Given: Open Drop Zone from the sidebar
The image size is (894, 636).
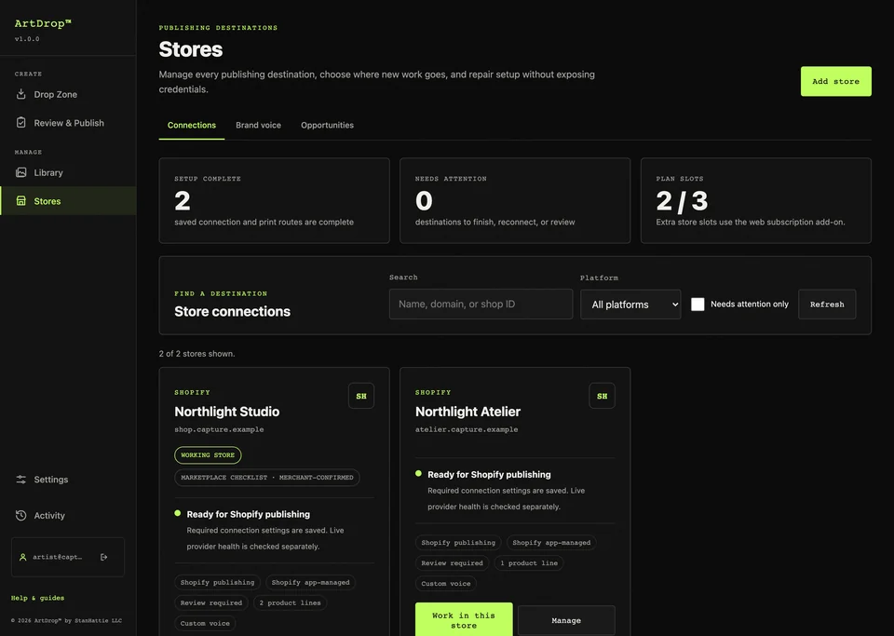Looking at the screenshot, I should [68, 94].
